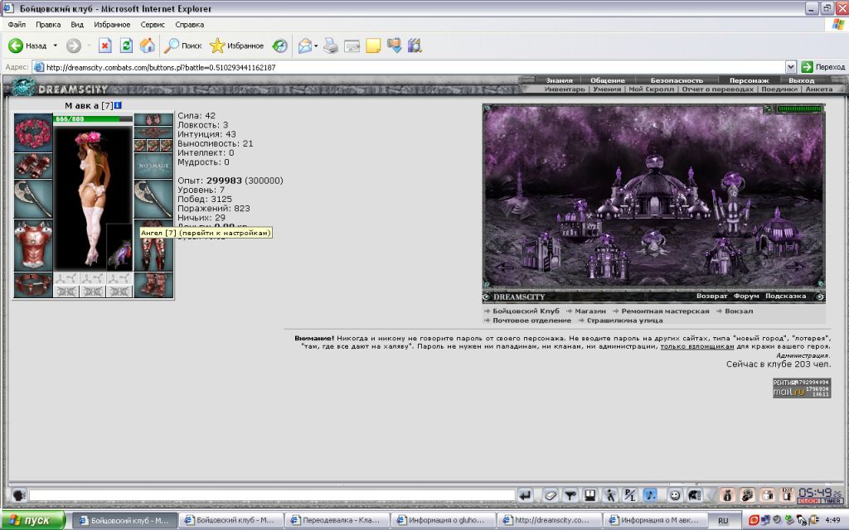Go to the Вокзал link
The image size is (849, 530).
[739, 311]
